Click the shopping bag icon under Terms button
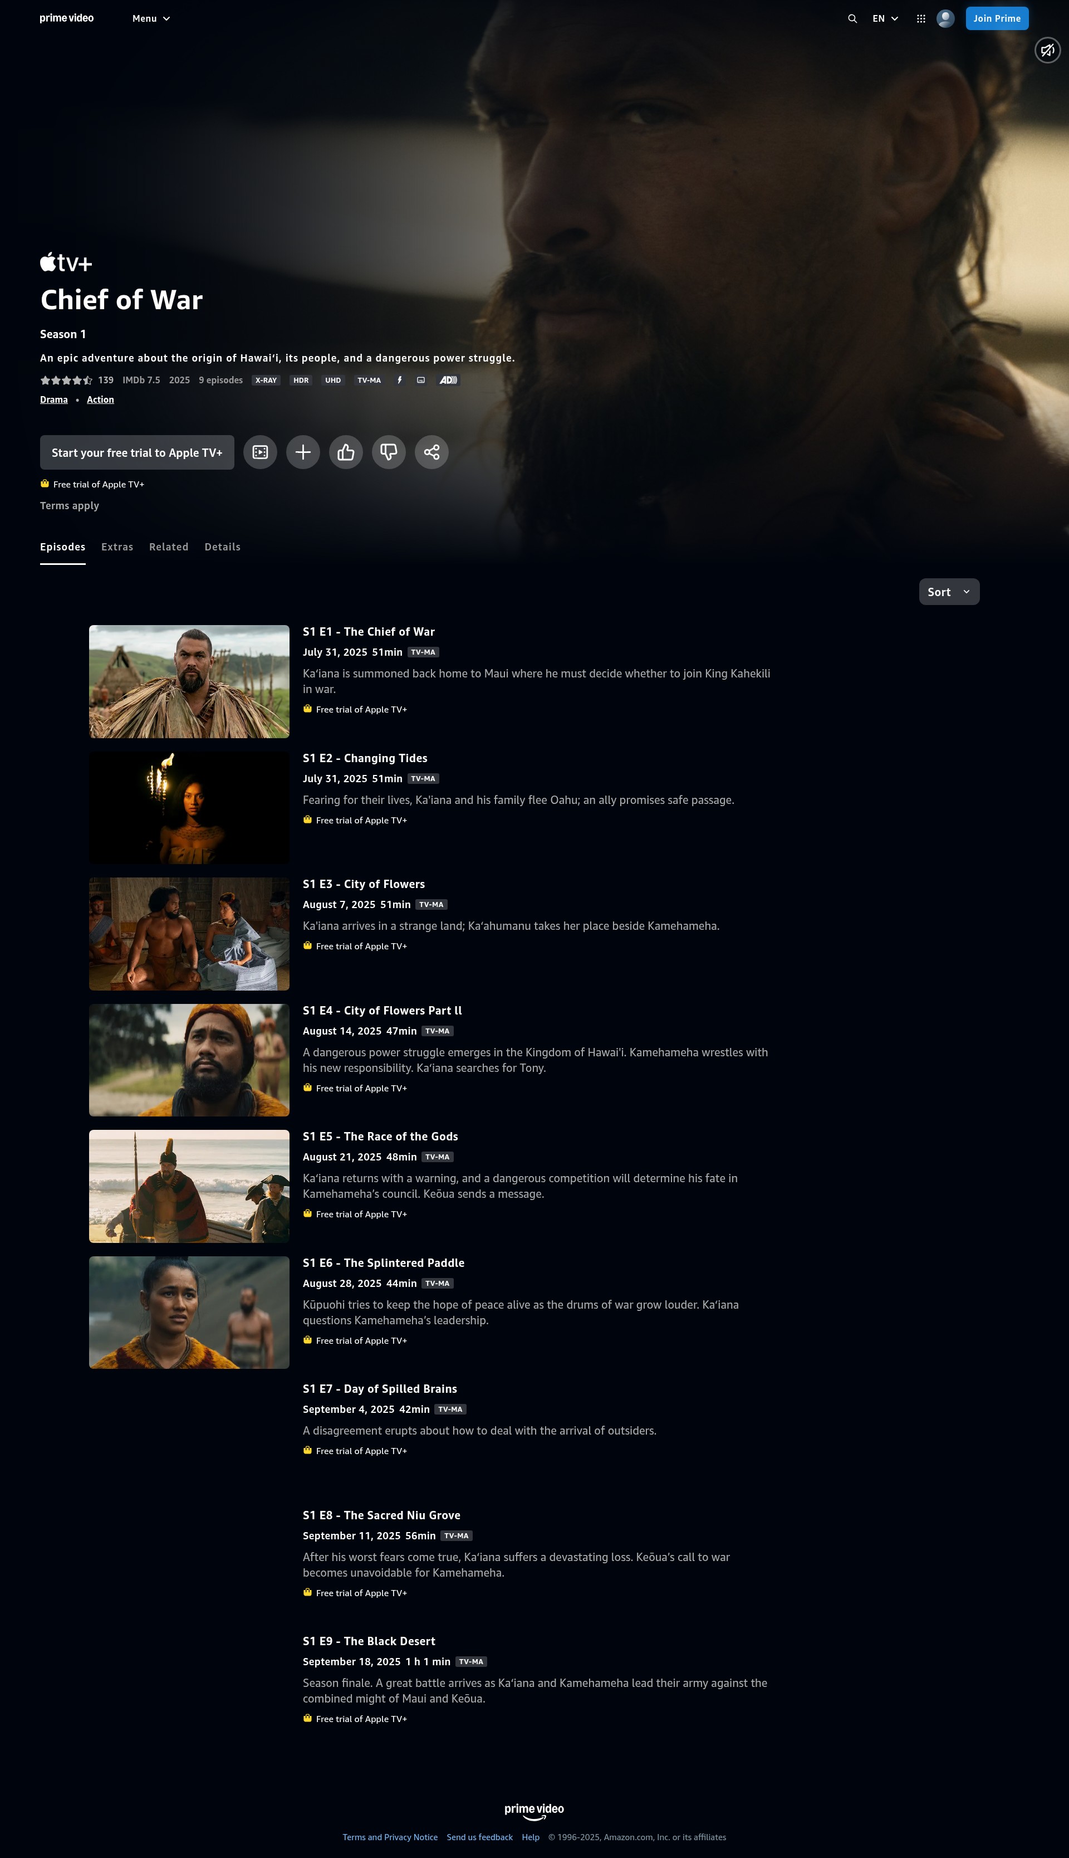 click(x=45, y=484)
